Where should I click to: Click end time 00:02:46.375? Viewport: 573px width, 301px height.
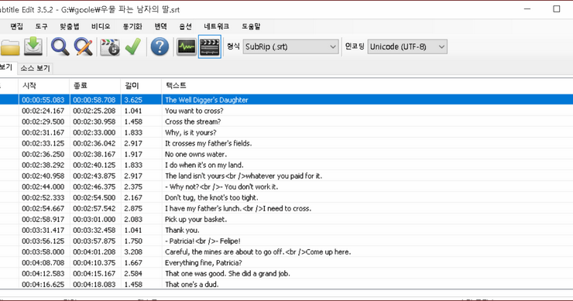coord(94,186)
